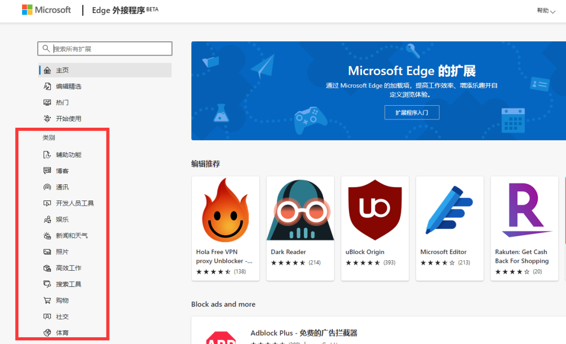Image resolution: width=566 pixels, height=344 pixels.
Task: Click the 照片 picture icon
Action: 47,252
